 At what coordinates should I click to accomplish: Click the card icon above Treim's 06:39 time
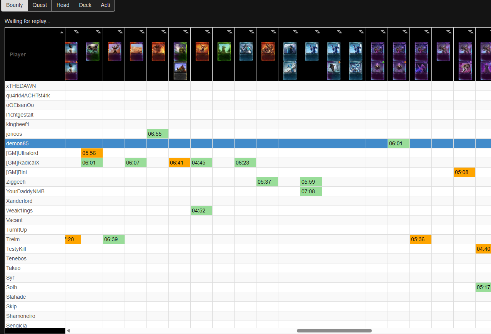(114, 51)
